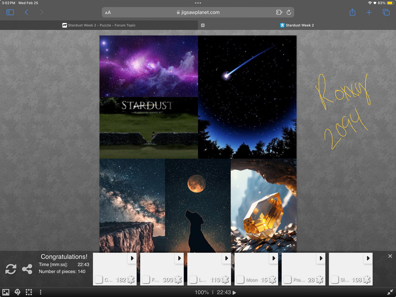This screenshot has height=297, width=396.
Task: Tick the checkbox on the 108-piece puzzle
Action: click(x=335, y=279)
